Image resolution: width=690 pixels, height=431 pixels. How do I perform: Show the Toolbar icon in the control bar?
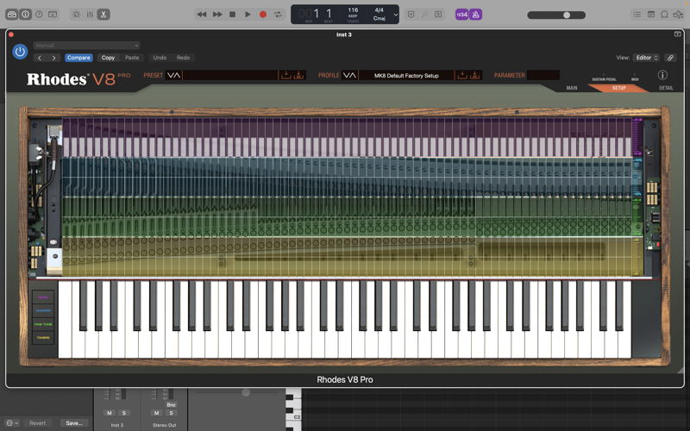[x=53, y=15]
